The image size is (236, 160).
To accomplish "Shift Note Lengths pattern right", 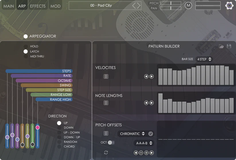I will [x=151, y=103].
